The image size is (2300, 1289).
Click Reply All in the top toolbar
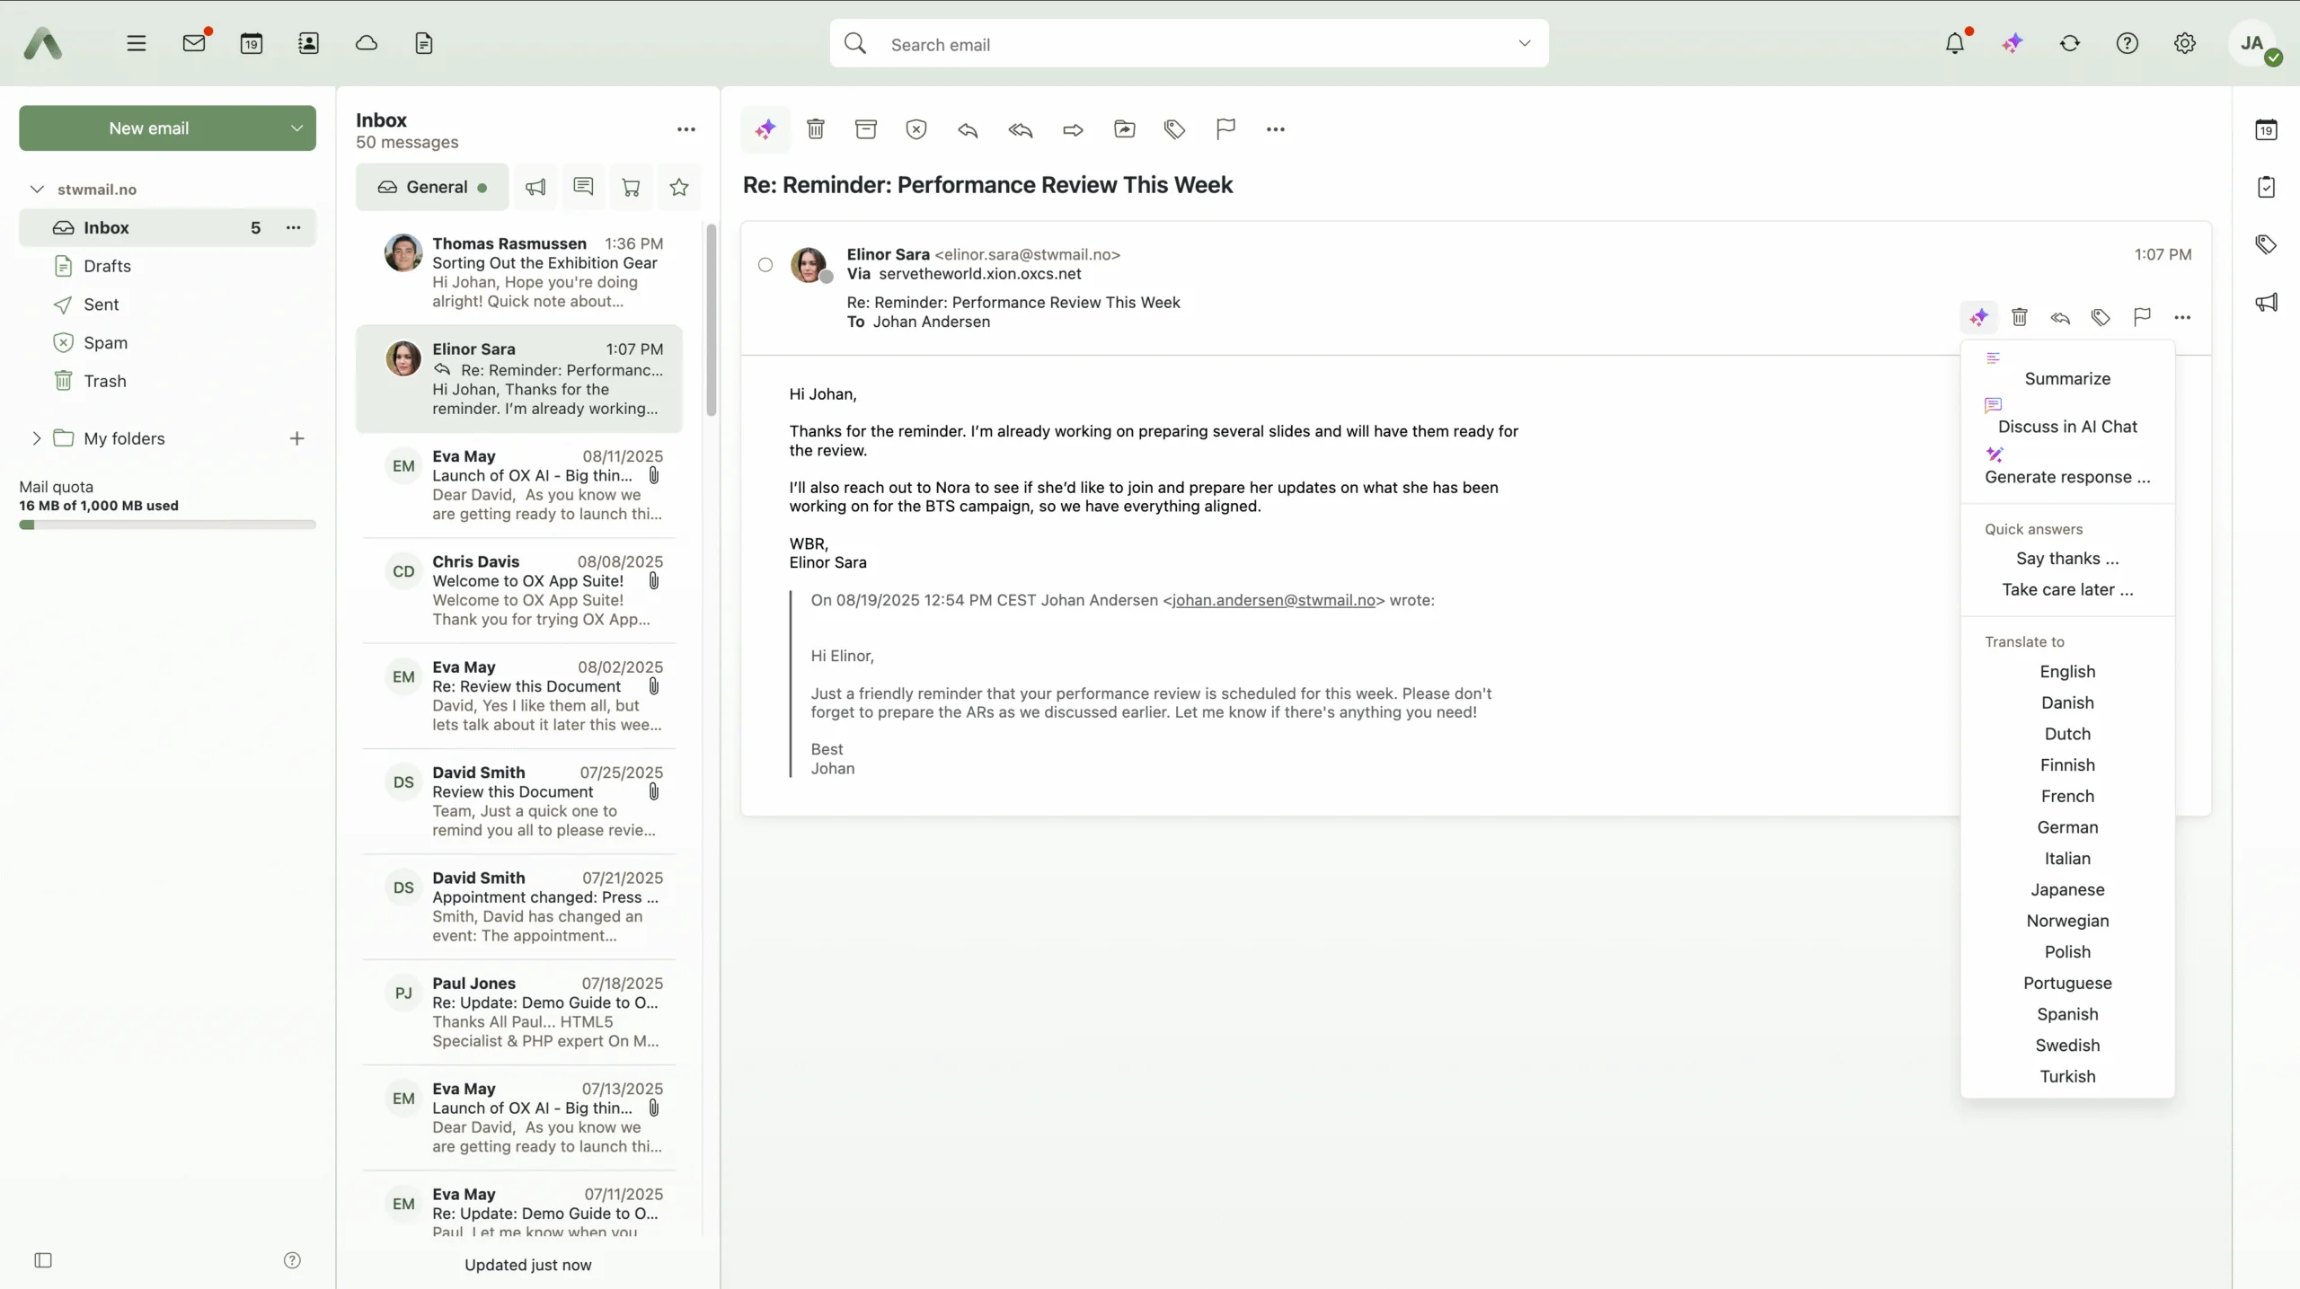(1020, 129)
